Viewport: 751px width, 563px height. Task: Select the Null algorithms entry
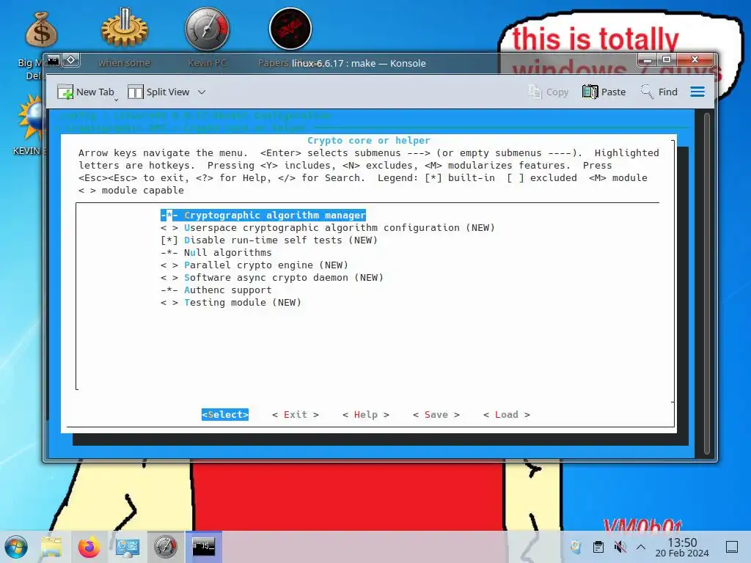[216, 253]
